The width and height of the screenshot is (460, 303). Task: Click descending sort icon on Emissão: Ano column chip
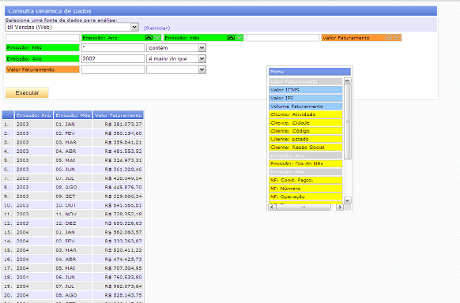coord(157,38)
